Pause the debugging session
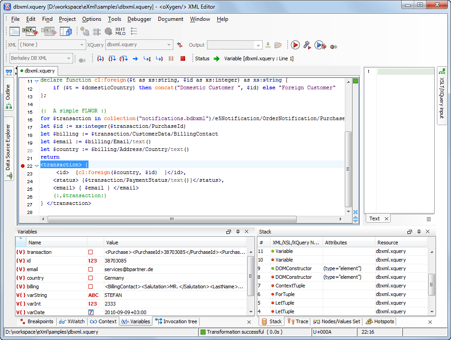451x340 pixels. (171, 58)
